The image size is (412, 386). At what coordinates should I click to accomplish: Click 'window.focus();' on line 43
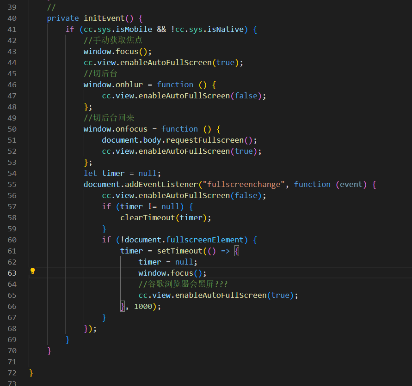coord(118,51)
